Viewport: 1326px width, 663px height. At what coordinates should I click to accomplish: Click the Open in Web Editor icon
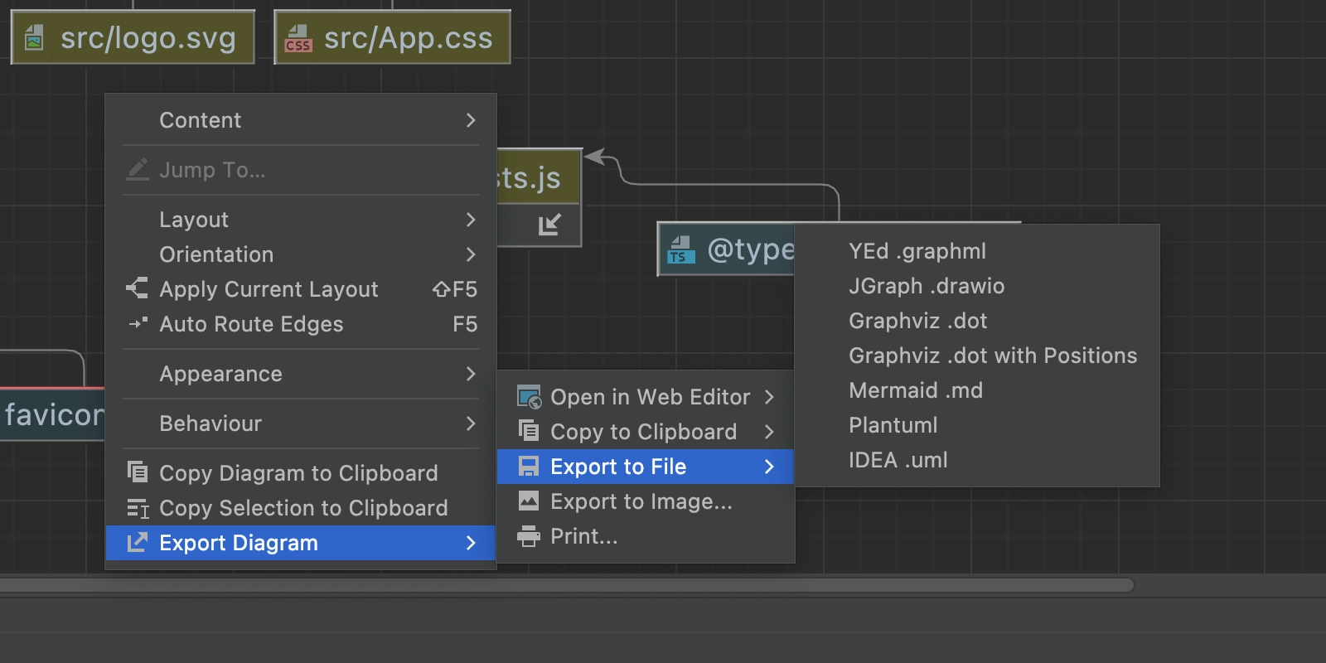(x=529, y=397)
